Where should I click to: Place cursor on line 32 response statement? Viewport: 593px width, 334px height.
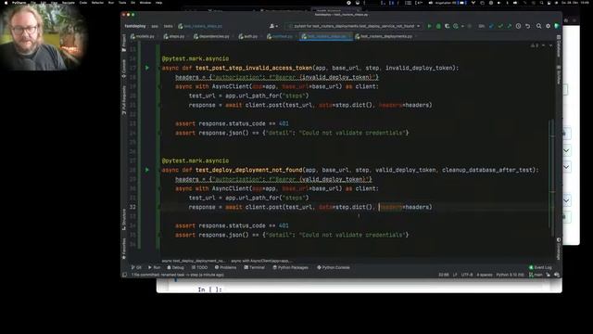[x=310, y=207]
